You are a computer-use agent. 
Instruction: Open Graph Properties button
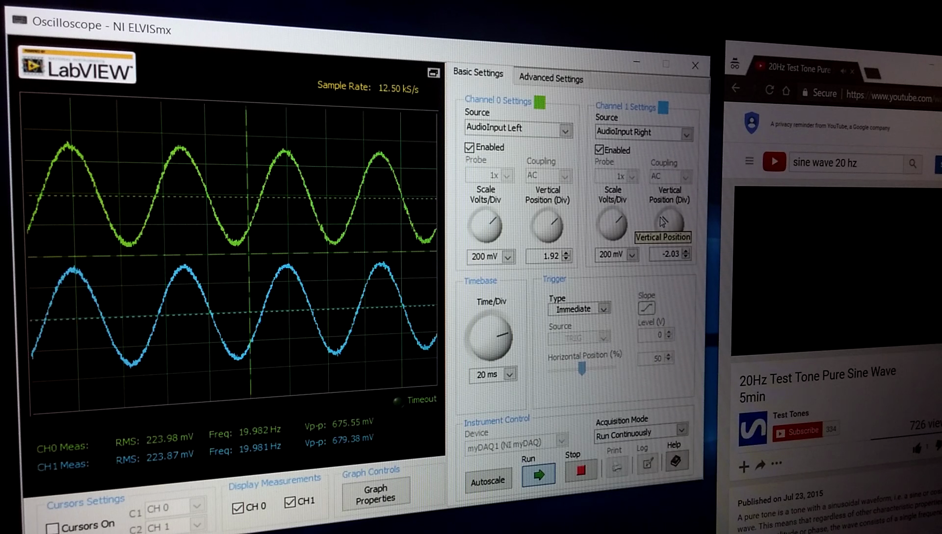(x=375, y=495)
